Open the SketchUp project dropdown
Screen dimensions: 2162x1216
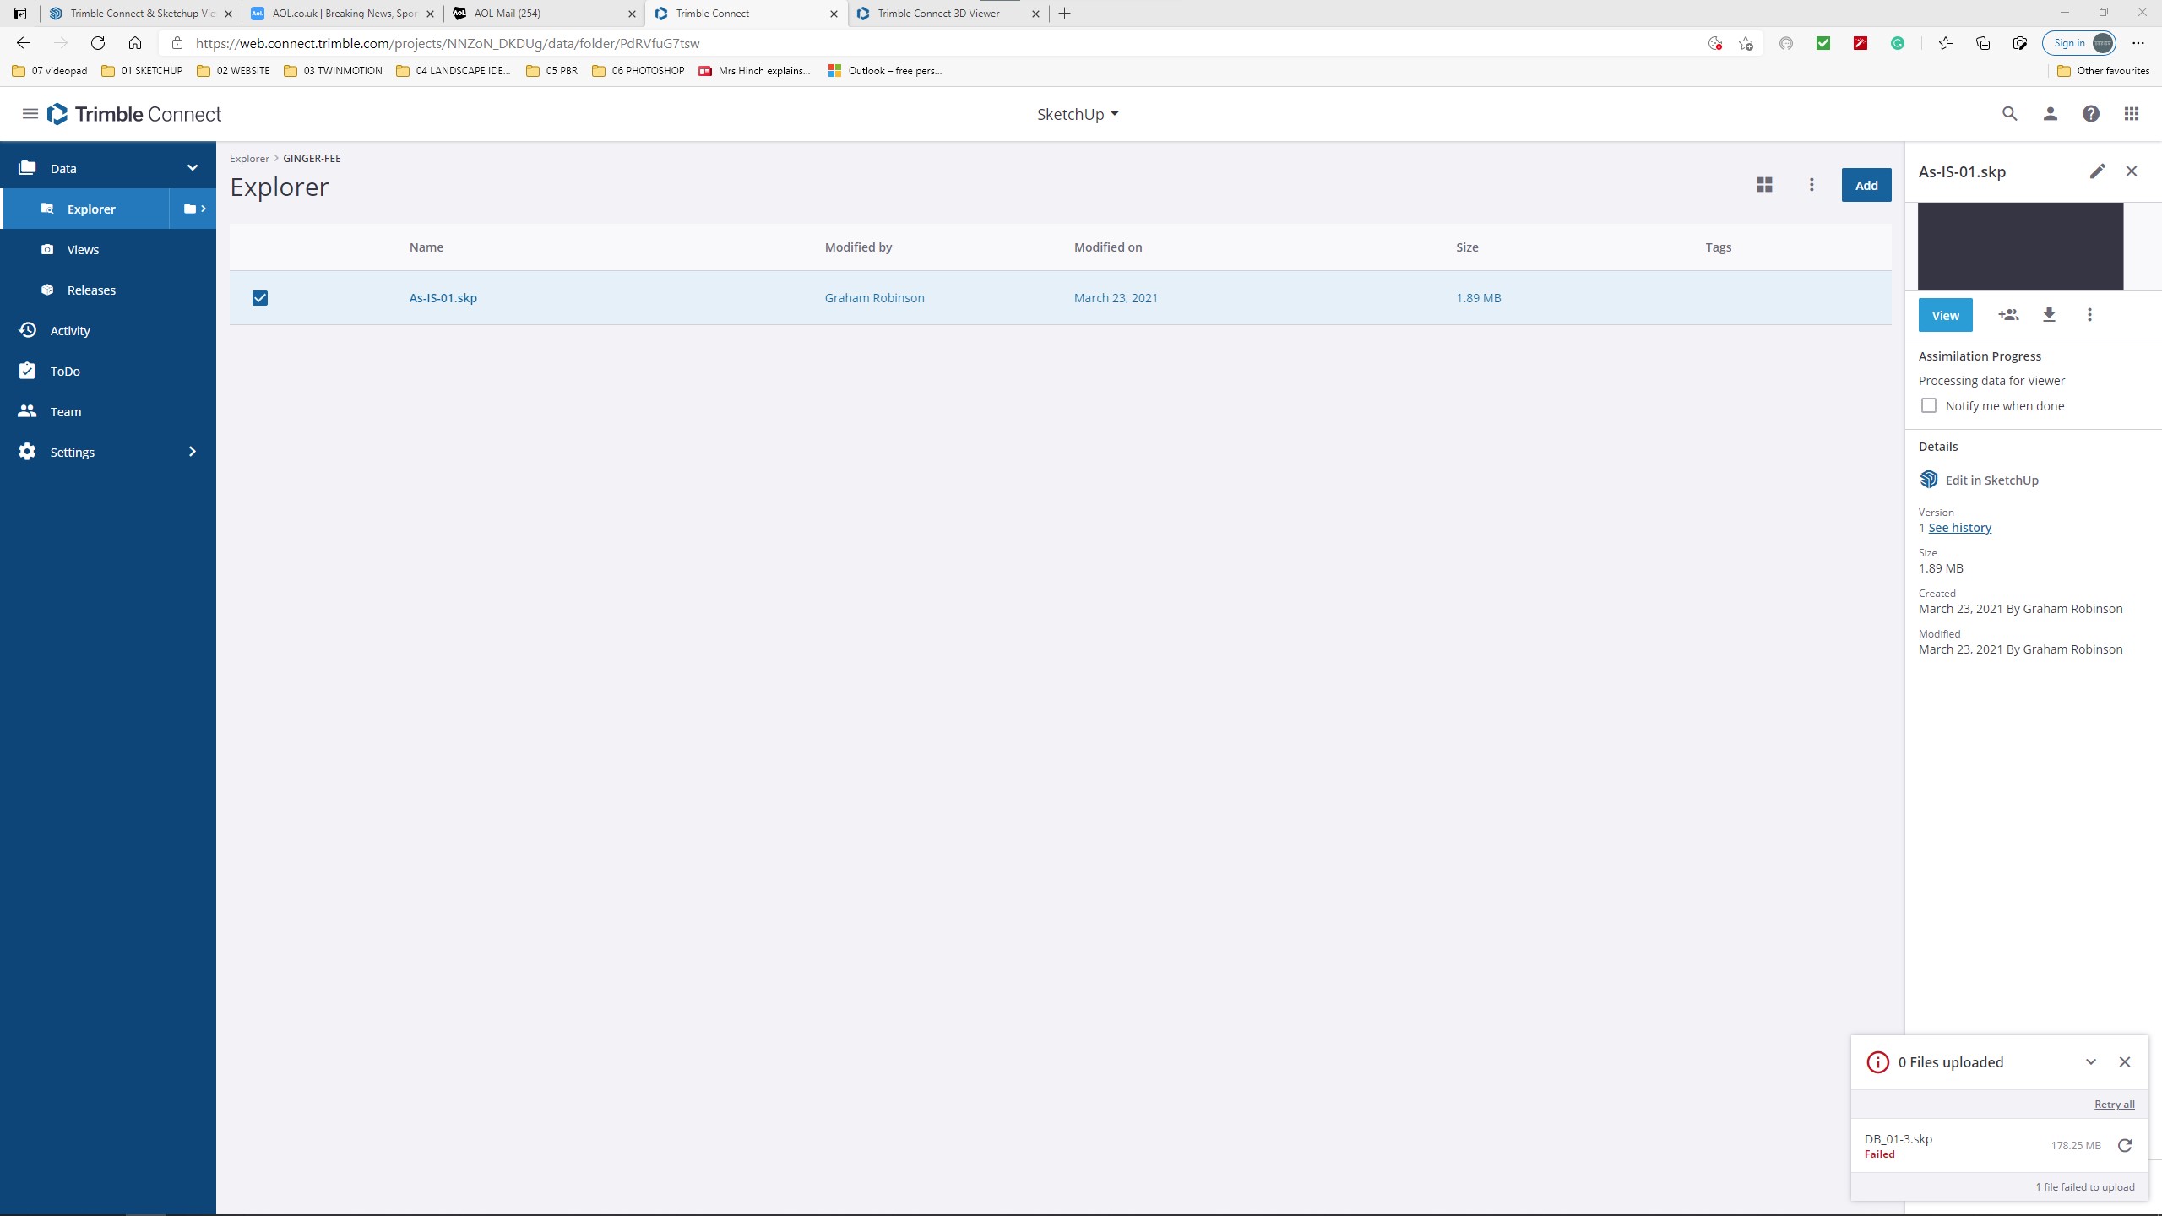click(x=1078, y=114)
